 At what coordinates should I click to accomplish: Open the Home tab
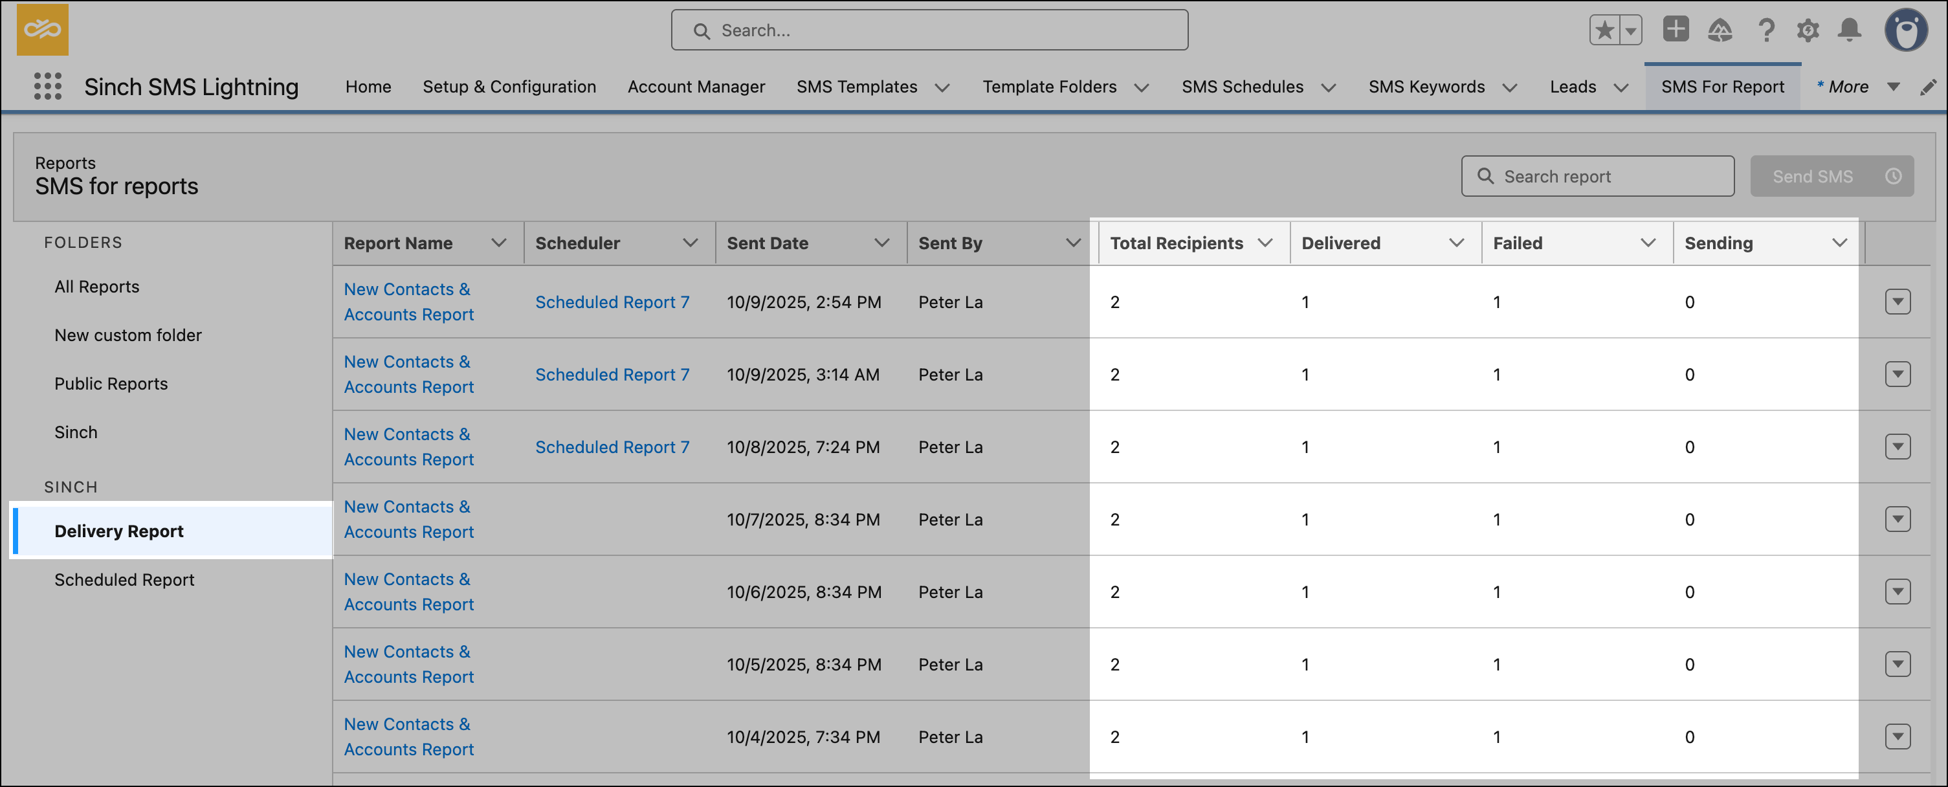point(368,87)
